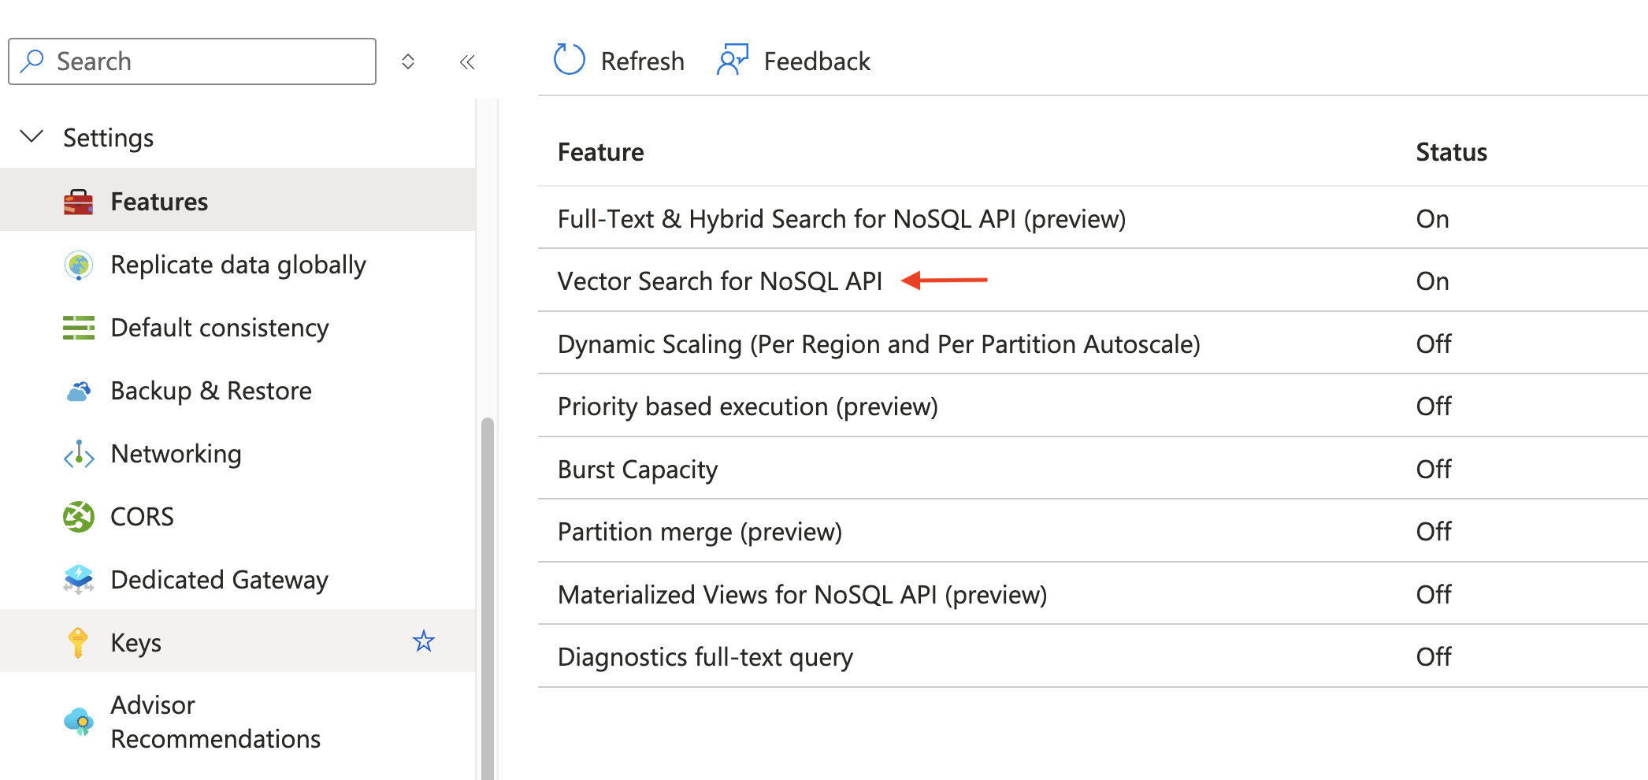
Task: Click the CORS icon
Action: coord(78,516)
